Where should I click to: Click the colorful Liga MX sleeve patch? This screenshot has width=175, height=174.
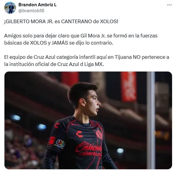tap(60, 144)
